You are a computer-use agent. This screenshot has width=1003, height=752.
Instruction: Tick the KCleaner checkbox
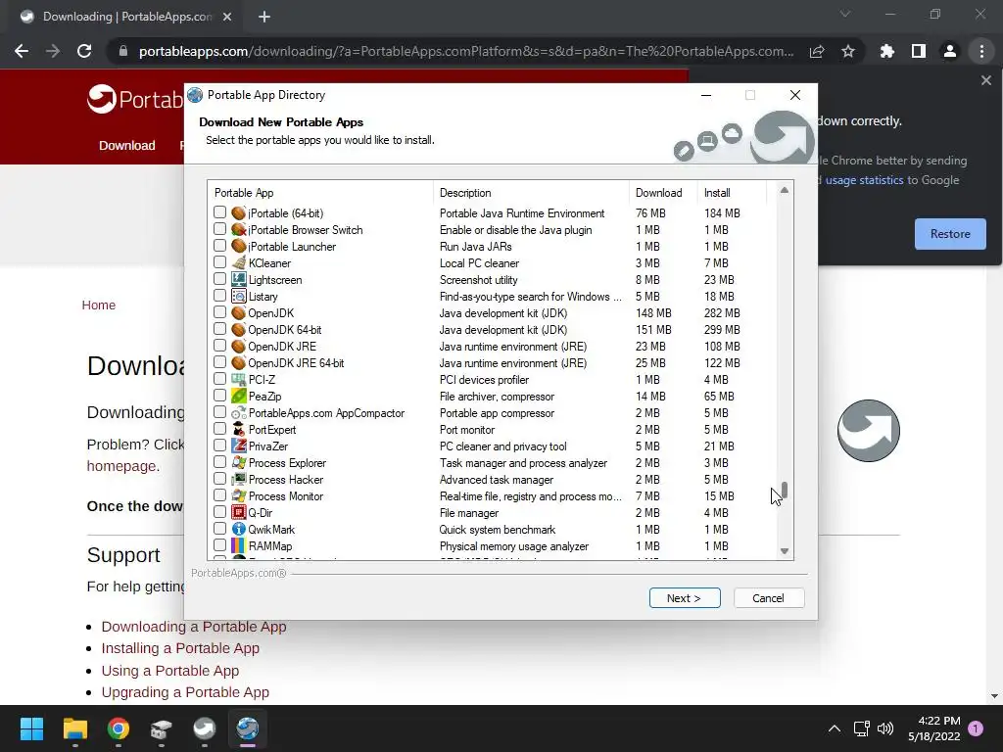point(220,262)
